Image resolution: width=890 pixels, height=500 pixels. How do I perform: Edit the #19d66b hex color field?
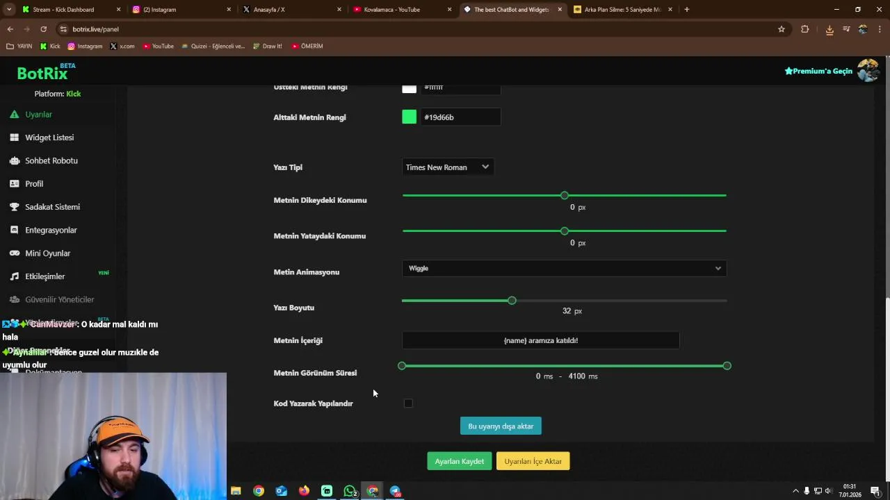[x=460, y=117]
